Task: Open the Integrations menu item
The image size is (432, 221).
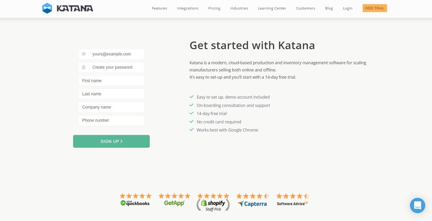Action: tap(187, 8)
